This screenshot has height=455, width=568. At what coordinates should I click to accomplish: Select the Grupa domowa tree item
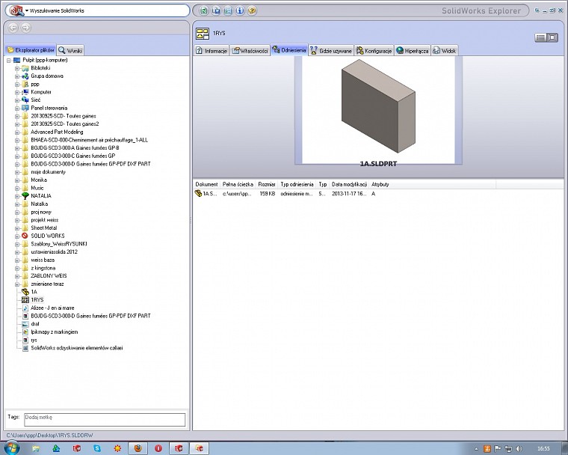tap(47, 76)
